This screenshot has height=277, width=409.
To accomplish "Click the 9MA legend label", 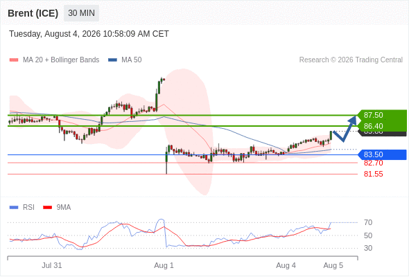I will (64, 208).
